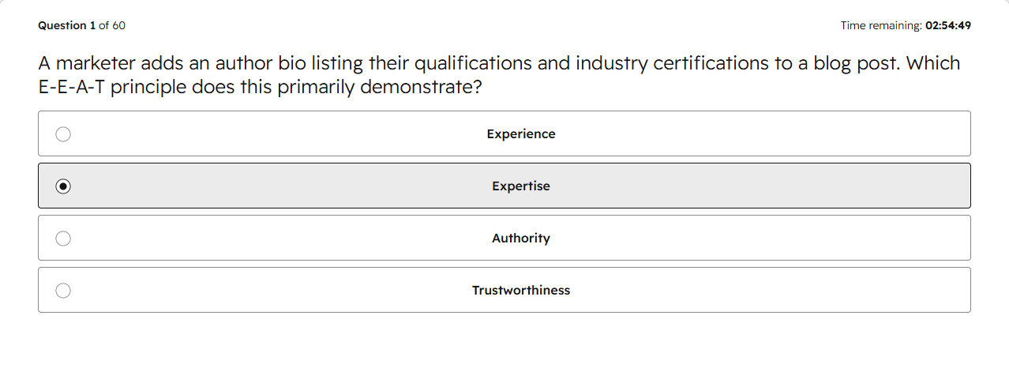
Task: Click the bold "Question 1" text
Action: [66, 25]
